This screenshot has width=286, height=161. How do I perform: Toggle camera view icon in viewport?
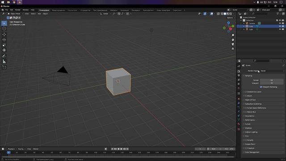pyautogui.click(x=233, y=44)
